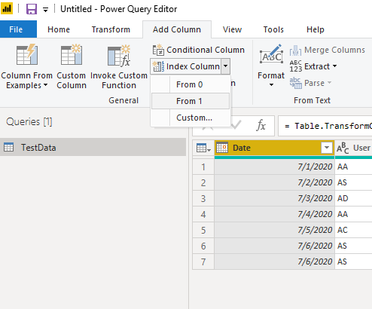Choose From 0 in Index Column menu

[x=191, y=84]
